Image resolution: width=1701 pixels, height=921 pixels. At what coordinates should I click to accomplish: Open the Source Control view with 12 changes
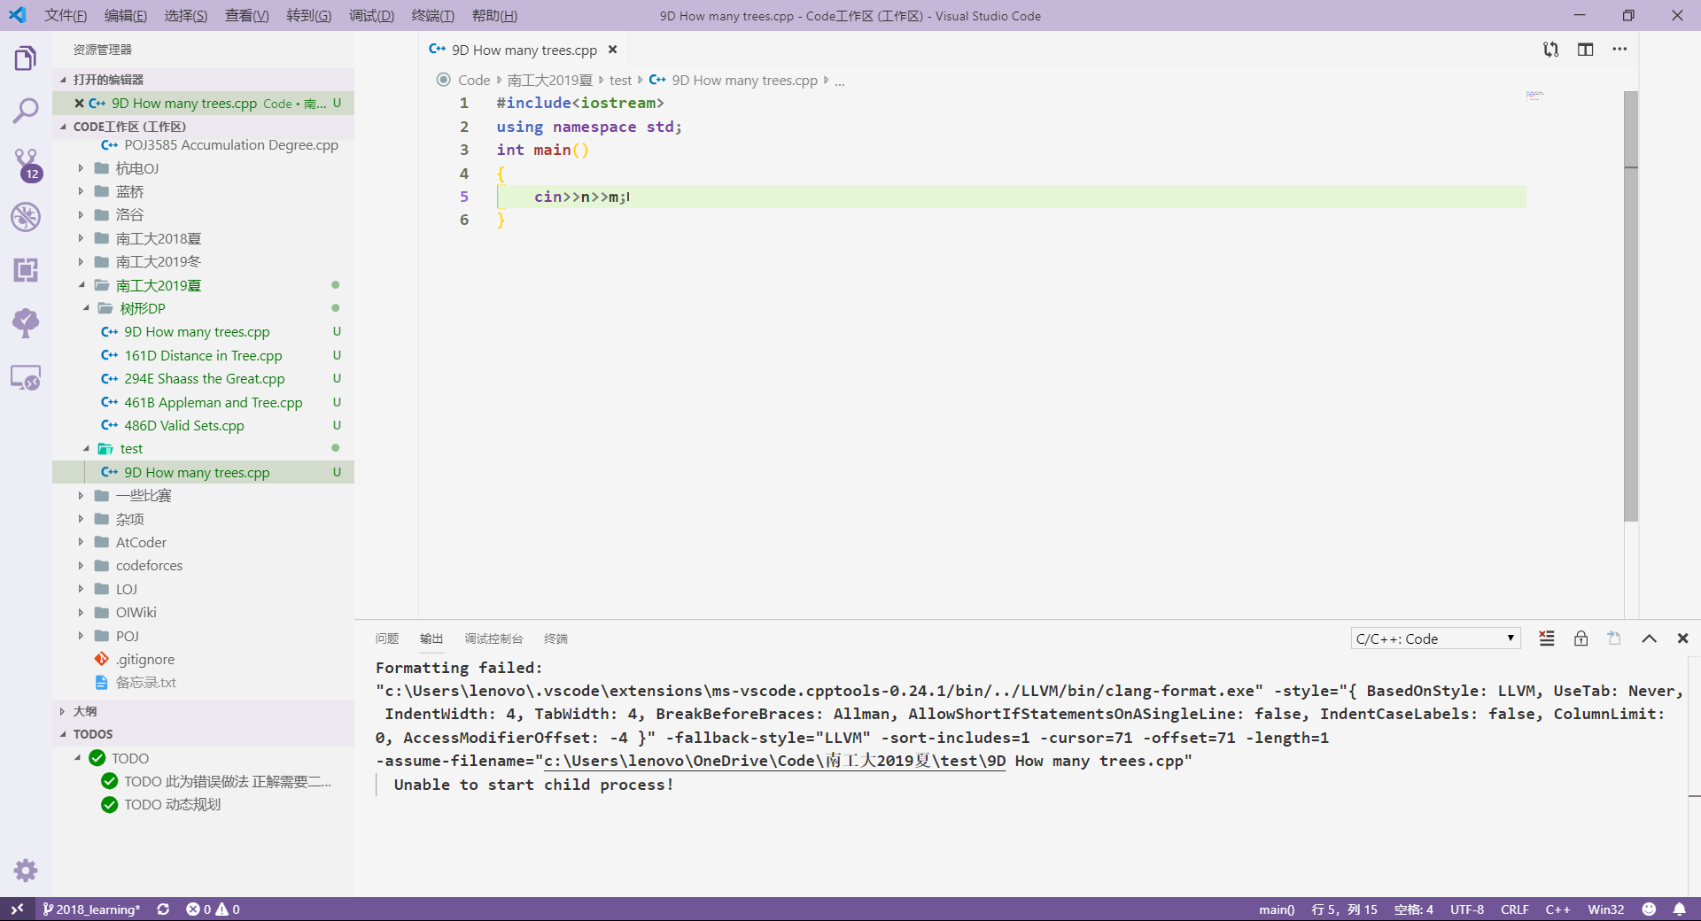24,164
